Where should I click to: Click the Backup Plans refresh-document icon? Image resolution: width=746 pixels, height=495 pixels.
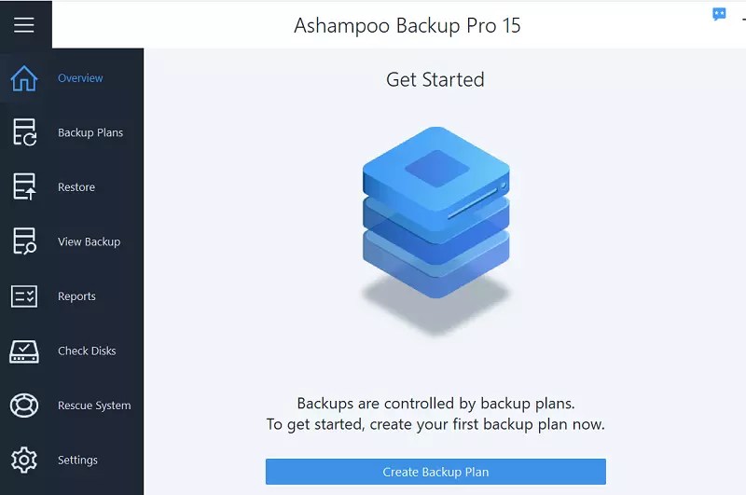[x=24, y=132]
